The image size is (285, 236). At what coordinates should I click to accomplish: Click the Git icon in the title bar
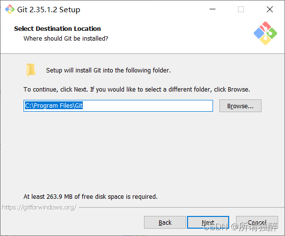point(10,9)
